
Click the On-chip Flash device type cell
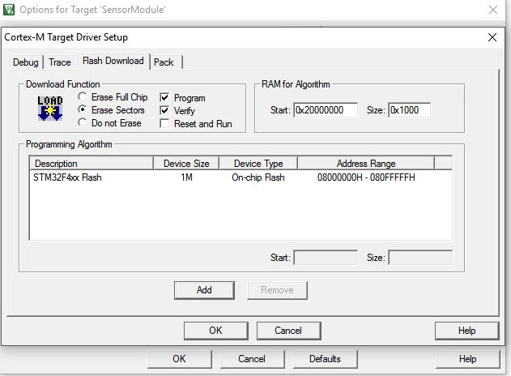click(258, 177)
